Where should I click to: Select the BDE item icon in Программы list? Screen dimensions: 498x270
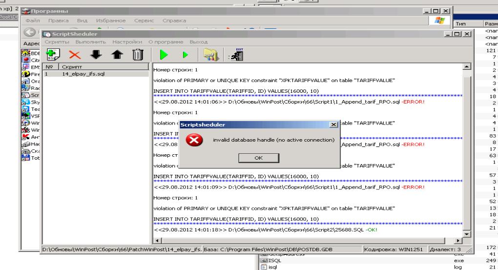25,53
